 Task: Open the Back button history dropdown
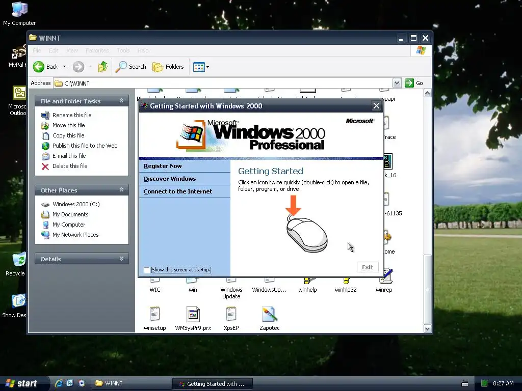pyautogui.click(x=64, y=67)
